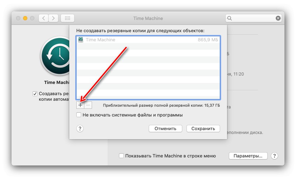Click the large Time Machine clock icon
This screenshot has width=296, height=177.
(x=55, y=56)
